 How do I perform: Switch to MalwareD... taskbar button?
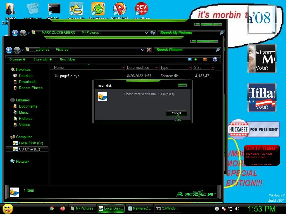[x=139, y=208]
